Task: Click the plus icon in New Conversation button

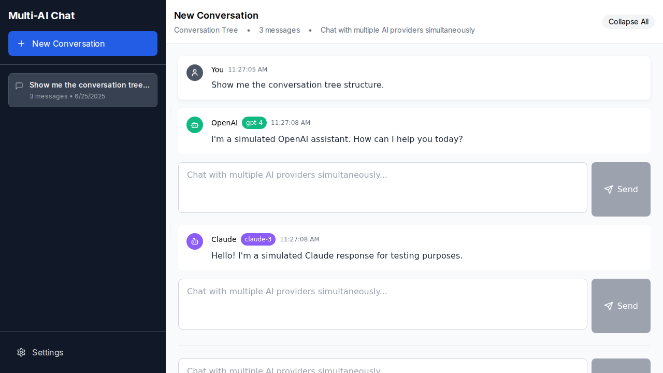Action: coord(21,44)
